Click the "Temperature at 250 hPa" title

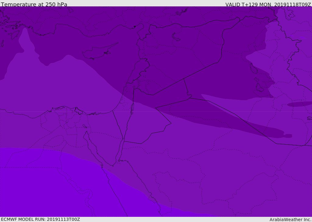point(34,5)
